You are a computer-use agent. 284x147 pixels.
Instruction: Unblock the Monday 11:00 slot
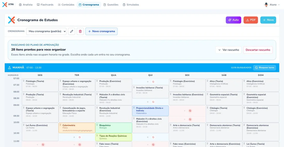(x=43, y=145)
